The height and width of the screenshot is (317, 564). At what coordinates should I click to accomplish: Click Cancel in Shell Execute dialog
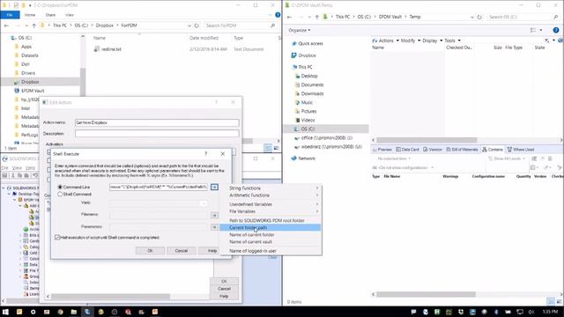click(x=182, y=250)
